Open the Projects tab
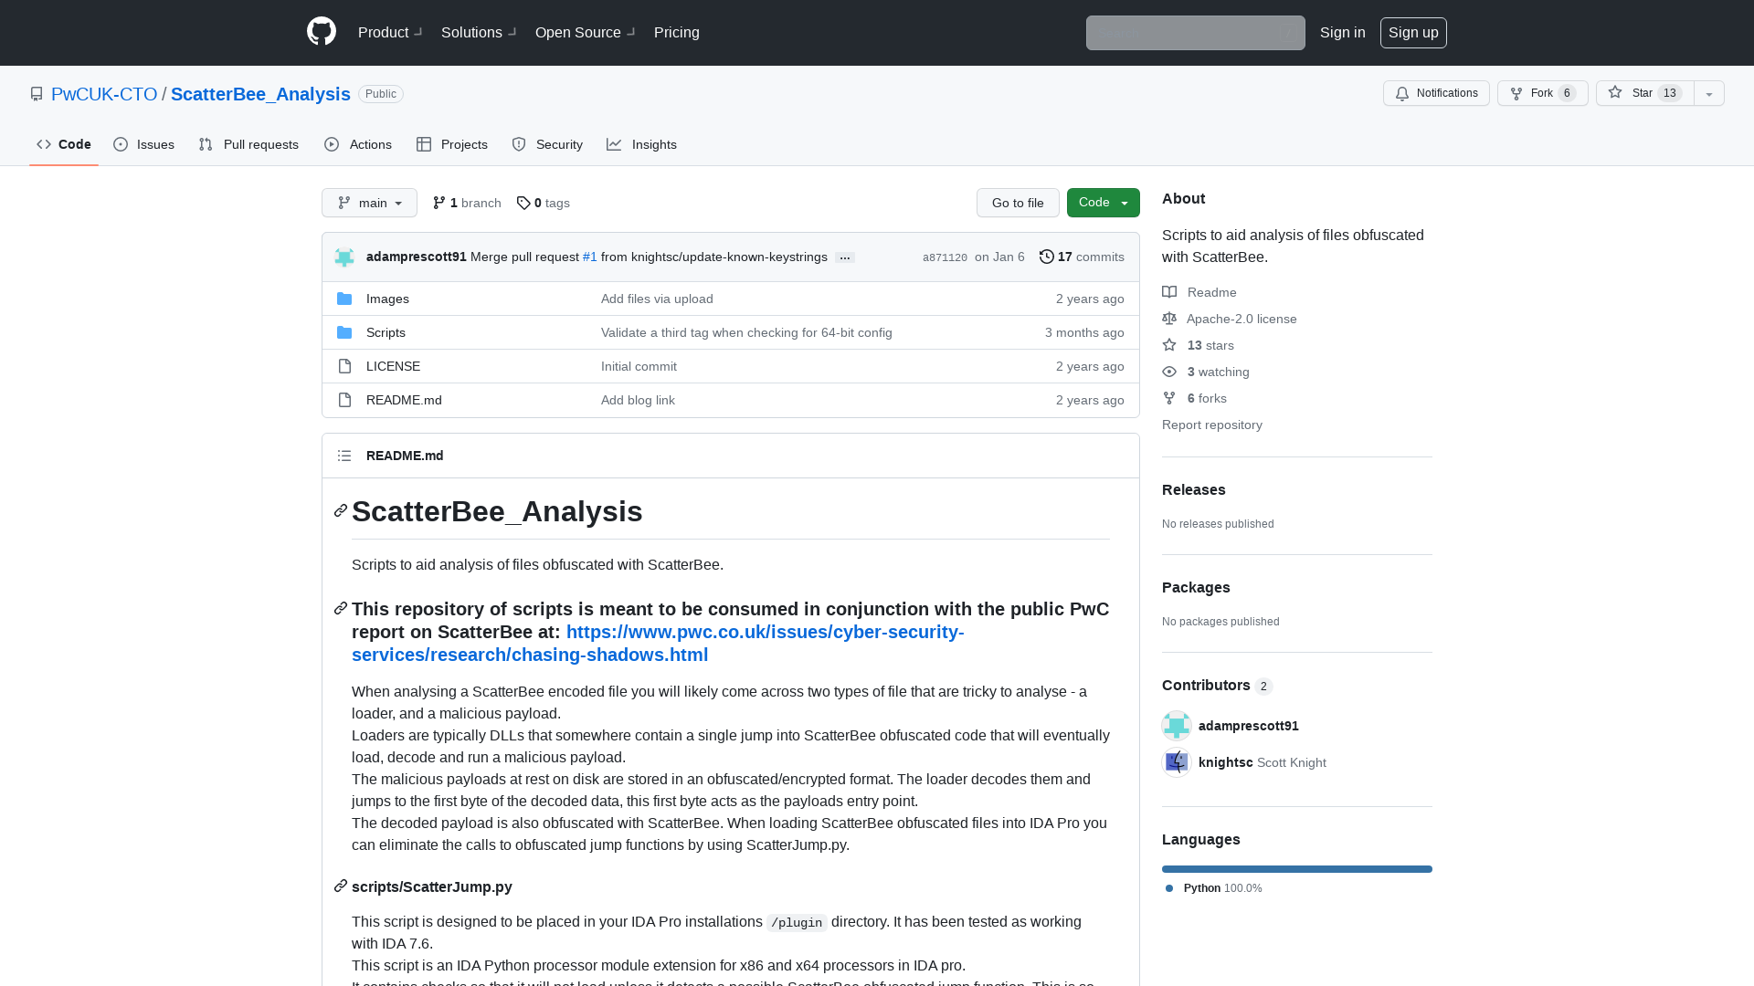Screen dimensions: 1754x986 click(452, 144)
